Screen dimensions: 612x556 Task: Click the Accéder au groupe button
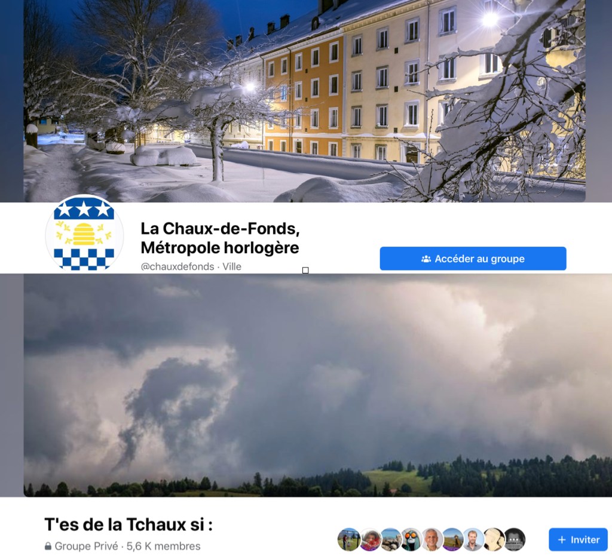pyautogui.click(x=473, y=259)
